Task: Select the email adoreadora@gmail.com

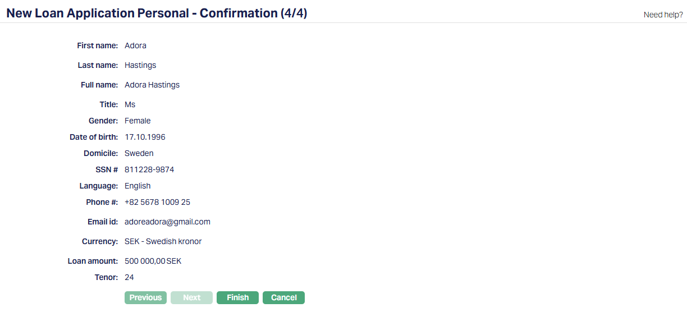Action: point(167,222)
